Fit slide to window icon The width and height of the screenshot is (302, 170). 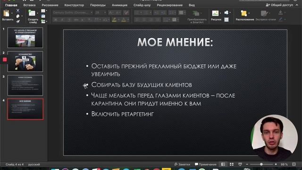pos(294,164)
